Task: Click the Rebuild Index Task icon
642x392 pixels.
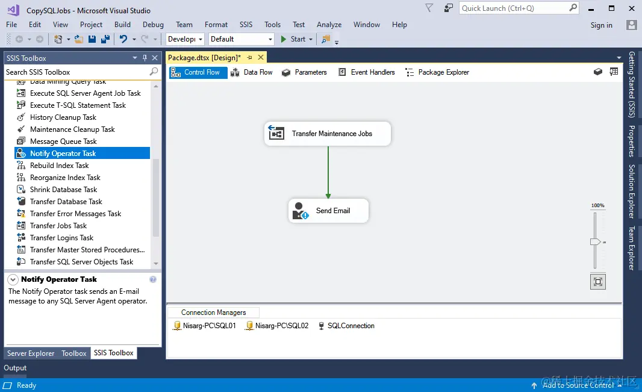Action: 21,166
